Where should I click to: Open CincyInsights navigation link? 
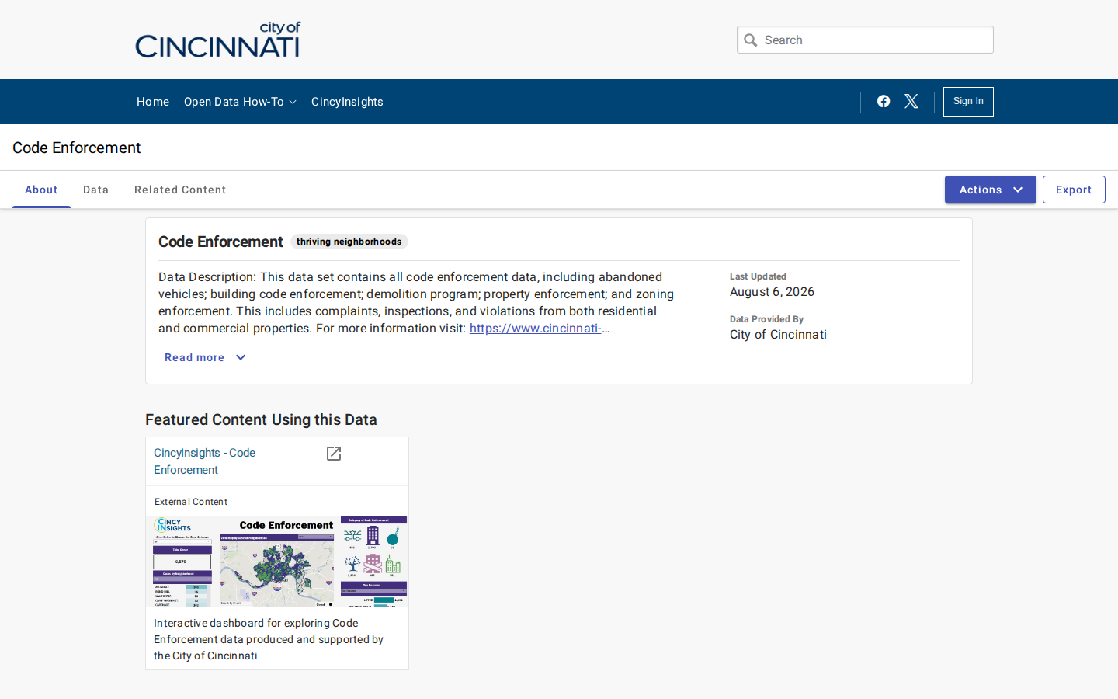click(347, 102)
